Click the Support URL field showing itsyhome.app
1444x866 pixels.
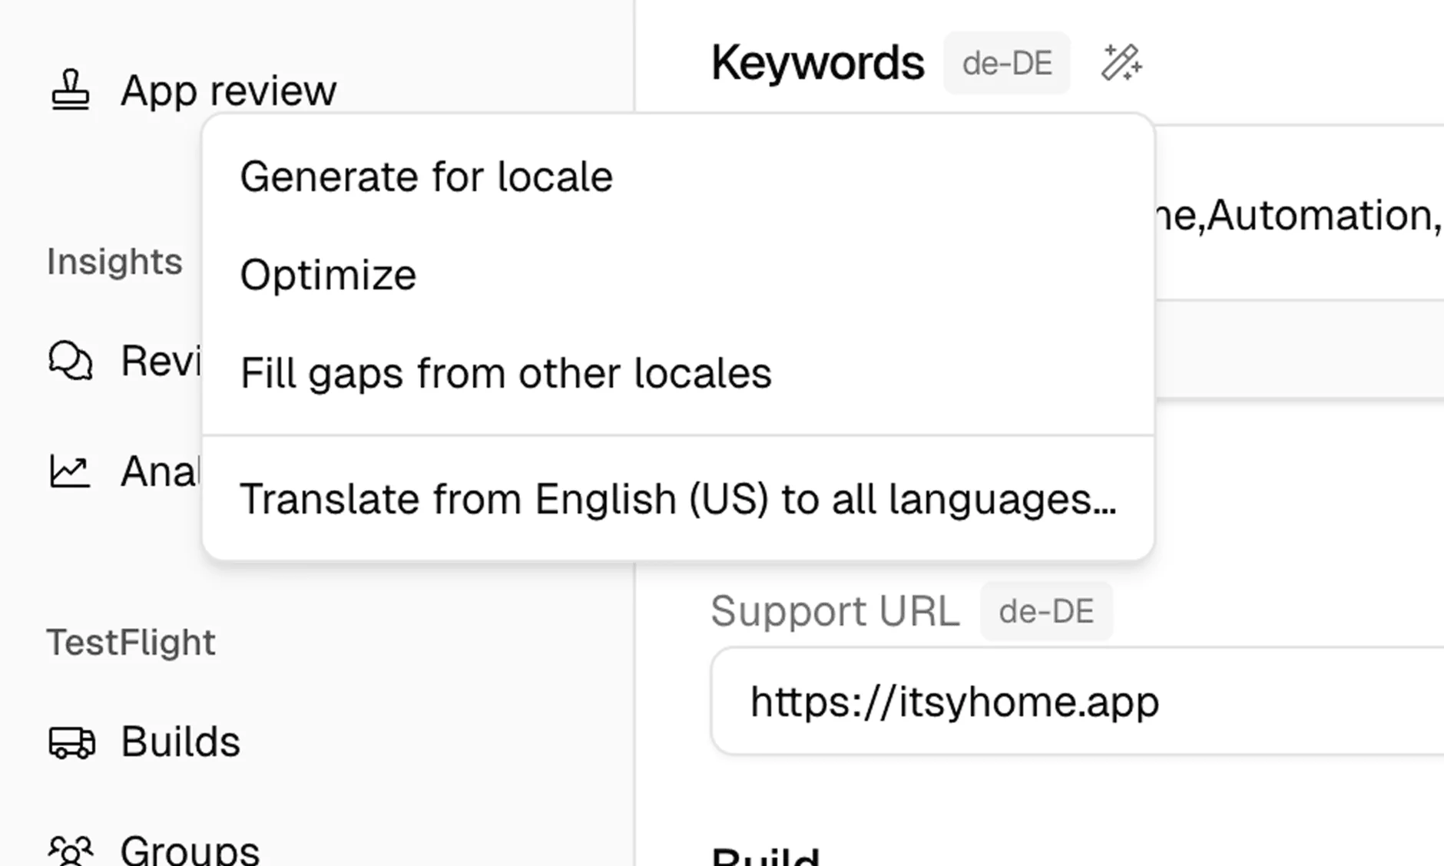[955, 701]
